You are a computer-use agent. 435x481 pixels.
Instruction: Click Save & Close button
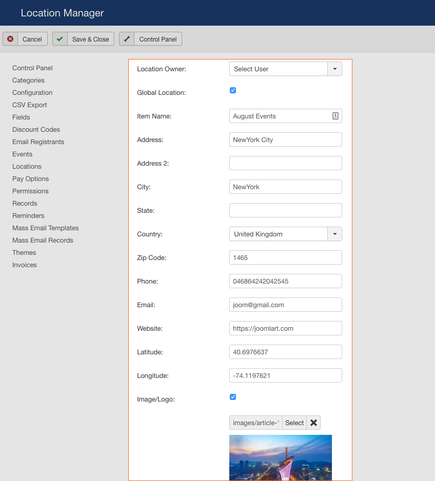(83, 39)
